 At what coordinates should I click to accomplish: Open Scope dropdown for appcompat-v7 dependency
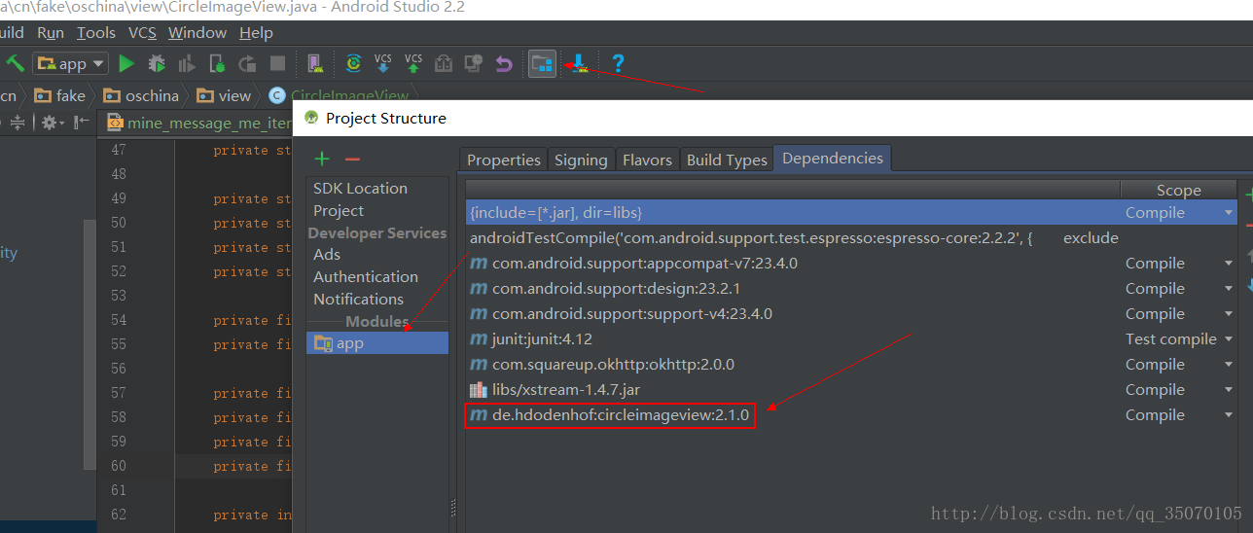coord(1228,264)
